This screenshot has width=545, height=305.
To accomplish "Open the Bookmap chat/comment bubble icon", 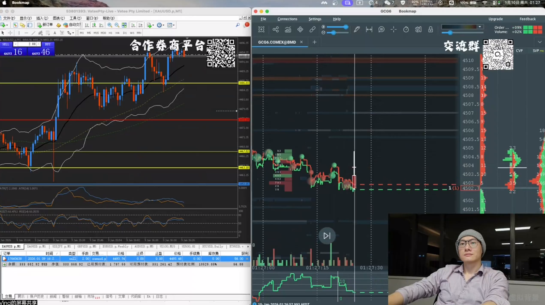I will click(381, 30).
